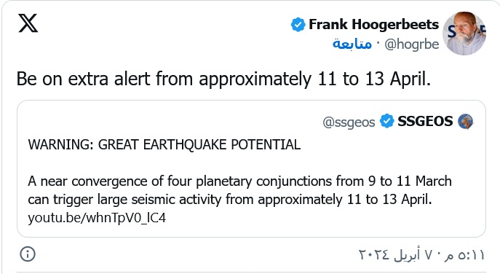Click the blue verified badge beside Frank Hoogerbeets
The image size is (500, 274).
(298, 25)
